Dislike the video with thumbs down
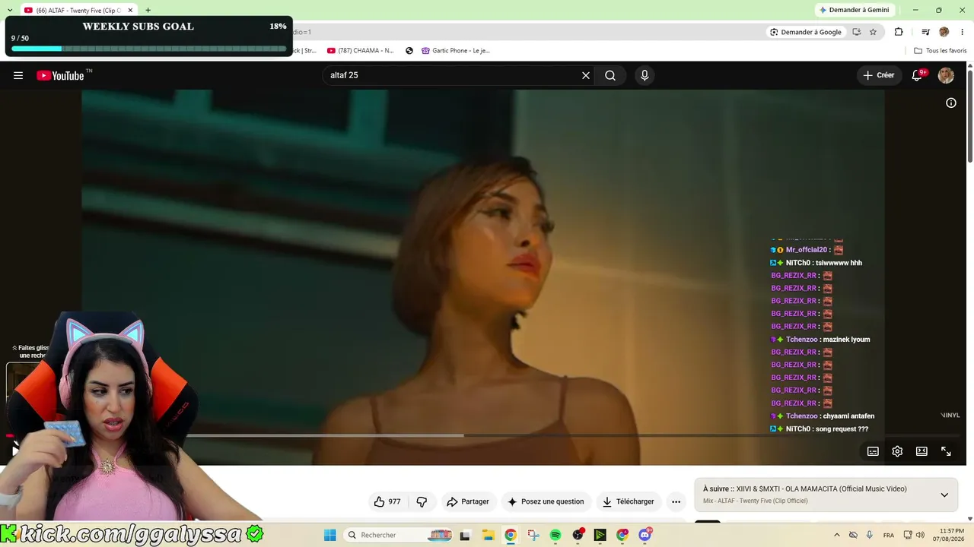Screen dimensions: 974x547 tap(422, 501)
